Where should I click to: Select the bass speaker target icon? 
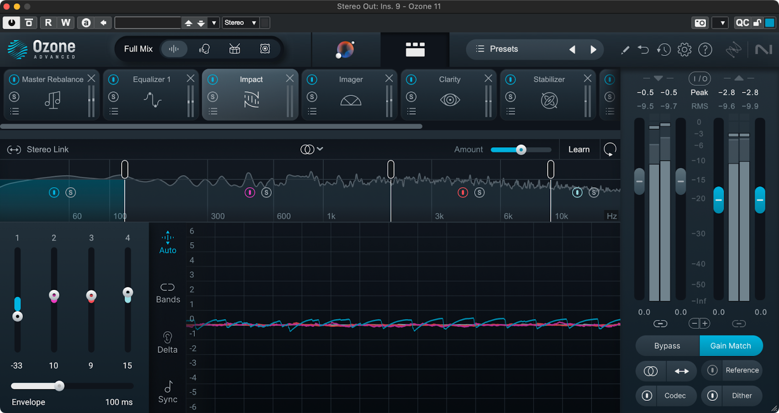265,49
